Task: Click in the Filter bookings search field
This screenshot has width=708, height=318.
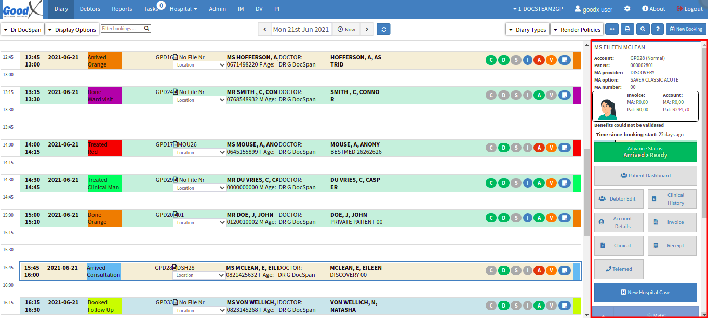Action: click(125, 29)
